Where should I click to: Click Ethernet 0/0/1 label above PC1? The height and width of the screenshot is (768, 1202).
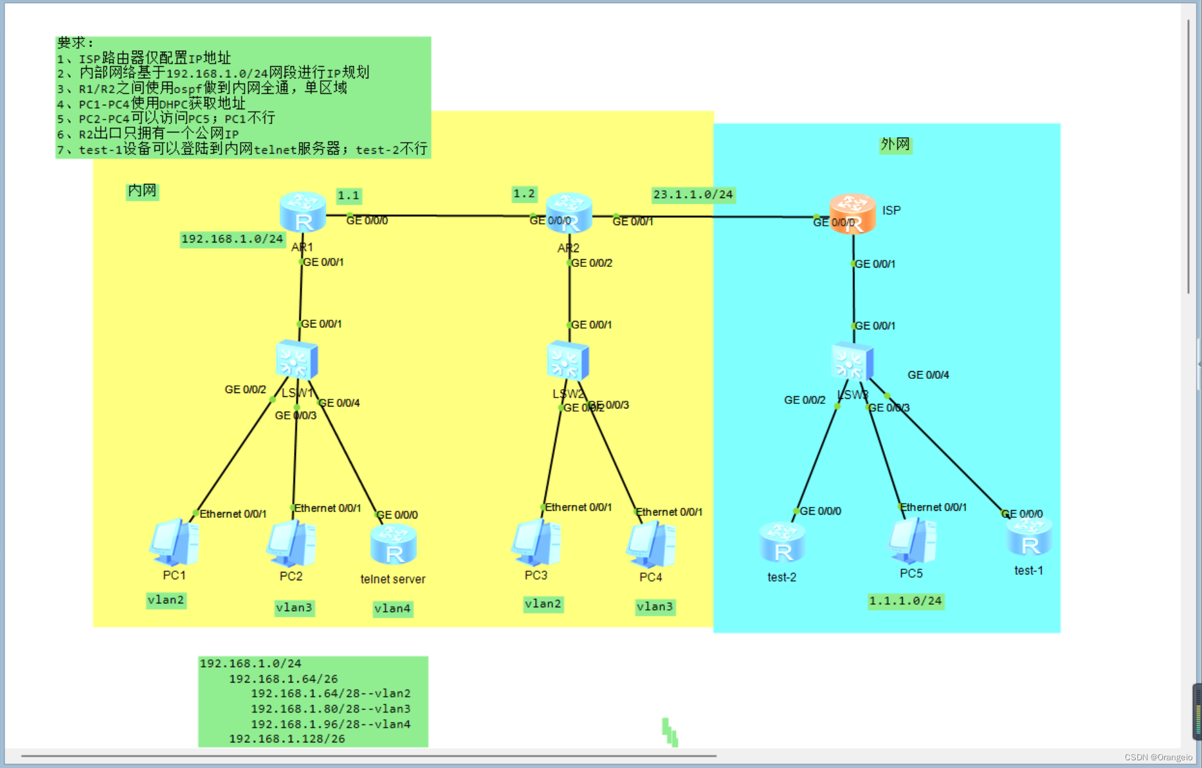coord(233,514)
